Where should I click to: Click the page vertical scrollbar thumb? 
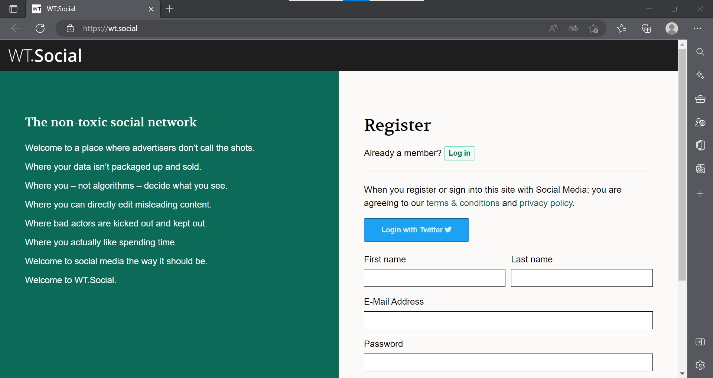[682, 165]
